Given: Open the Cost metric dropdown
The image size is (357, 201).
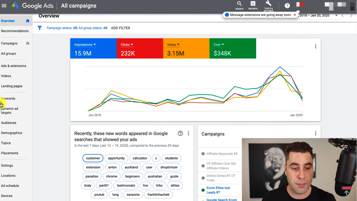Looking at the screenshot, I should tap(219, 44).
